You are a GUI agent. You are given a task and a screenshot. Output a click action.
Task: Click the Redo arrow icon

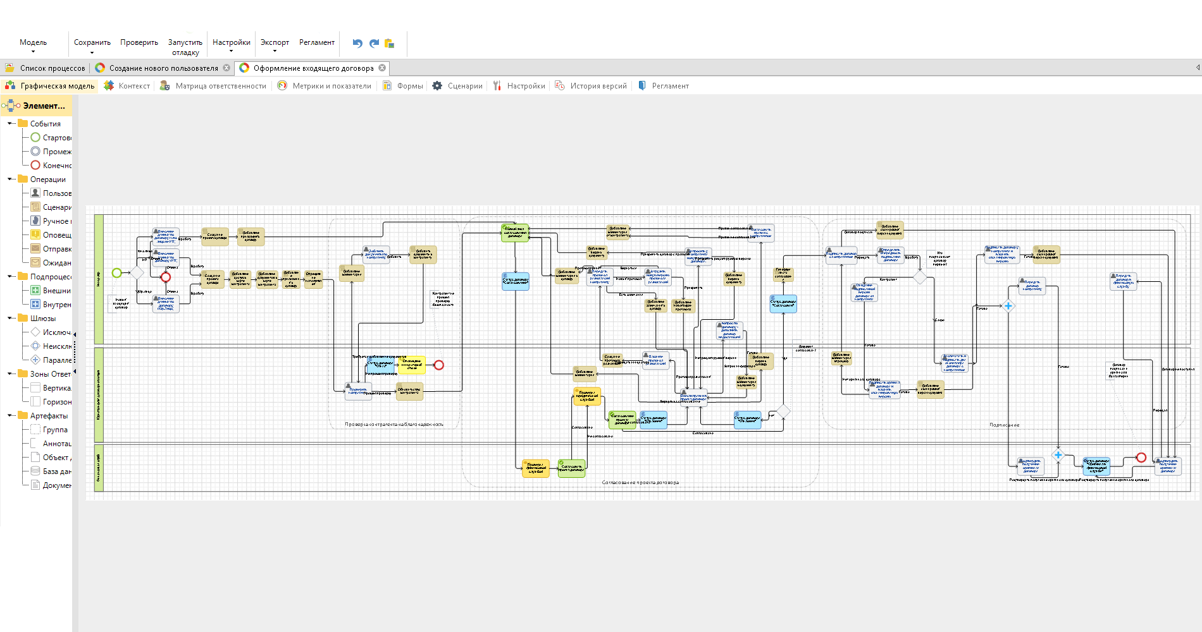click(374, 43)
